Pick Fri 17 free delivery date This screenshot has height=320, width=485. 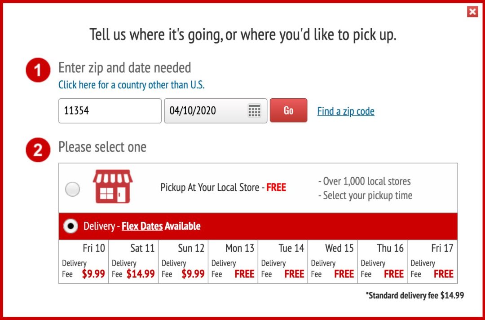pyautogui.click(x=432, y=262)
